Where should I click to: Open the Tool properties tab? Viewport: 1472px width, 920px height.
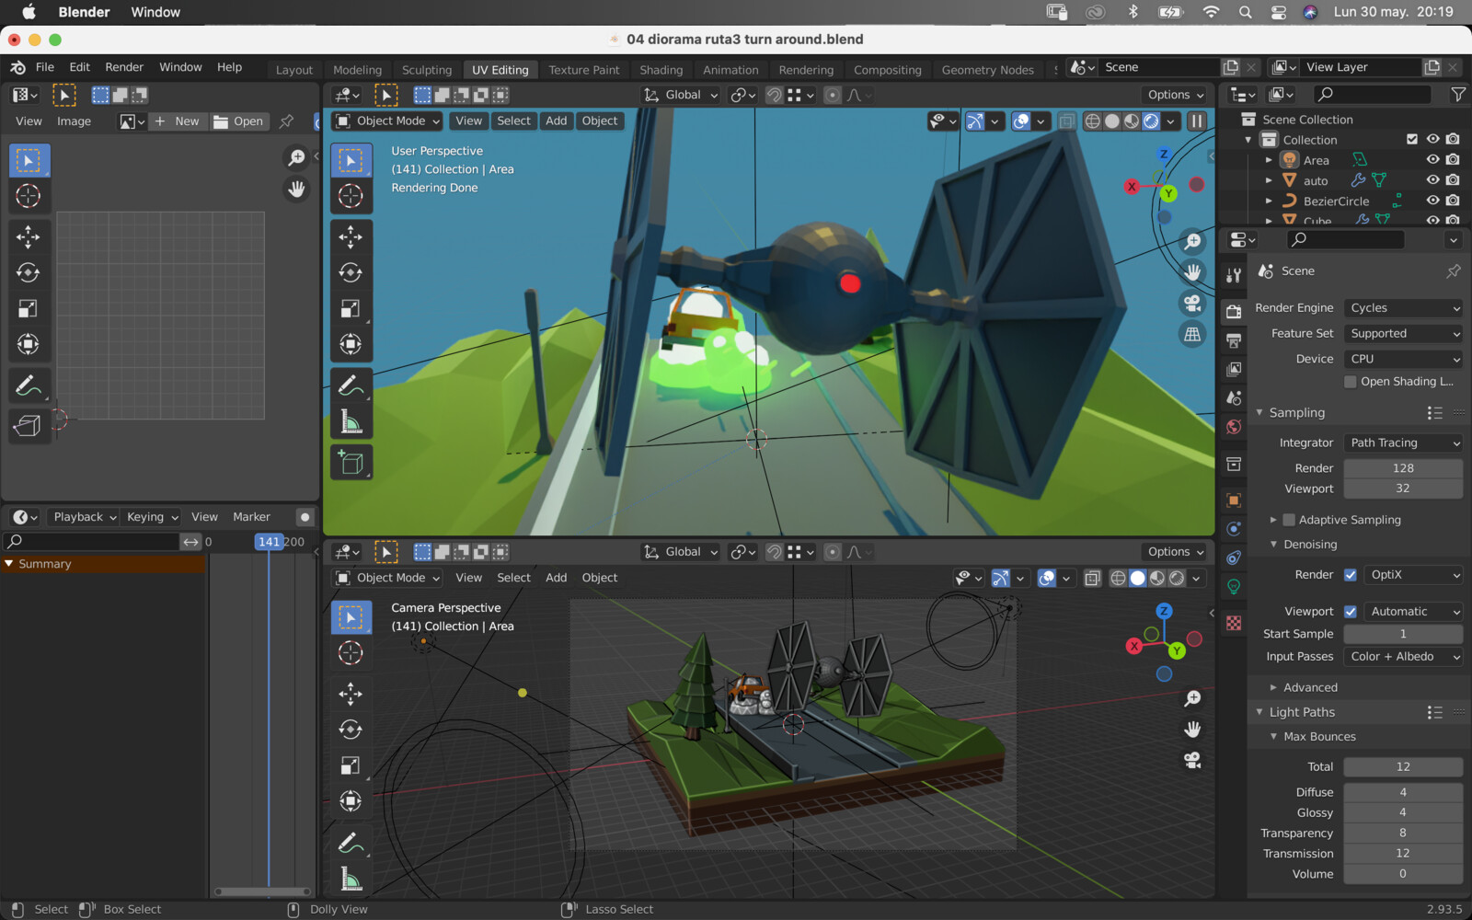pos(1234,274)
